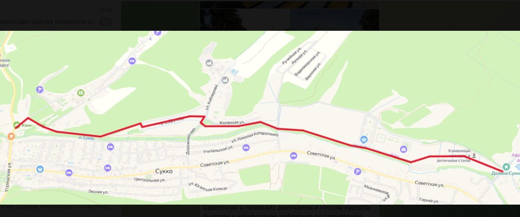Image resolution: width=520 pixels, height=217 pixels.
Task: Open the green store marker near the hillside road
Action: click(81, 92)
